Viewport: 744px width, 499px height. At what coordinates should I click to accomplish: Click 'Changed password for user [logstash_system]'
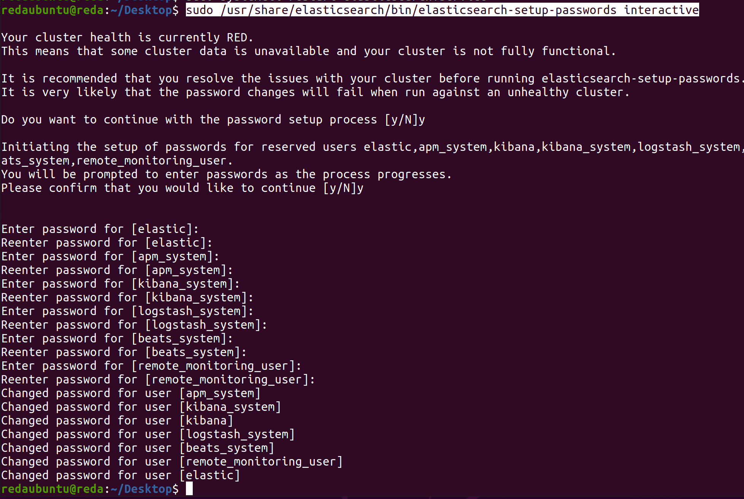click(x=148, y=434)
